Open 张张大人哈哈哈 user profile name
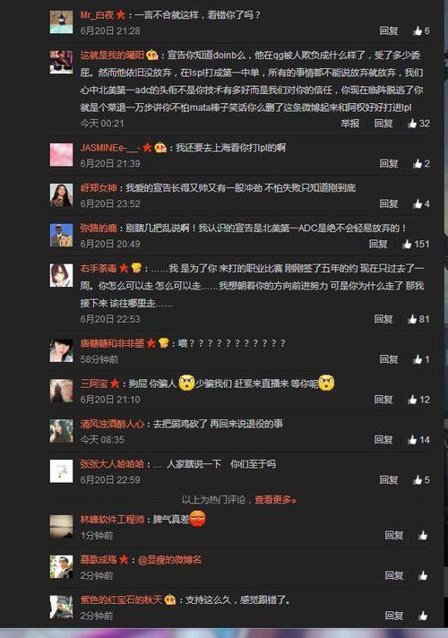The width and height of the screenshot is (448, 638). click(111, 464)
